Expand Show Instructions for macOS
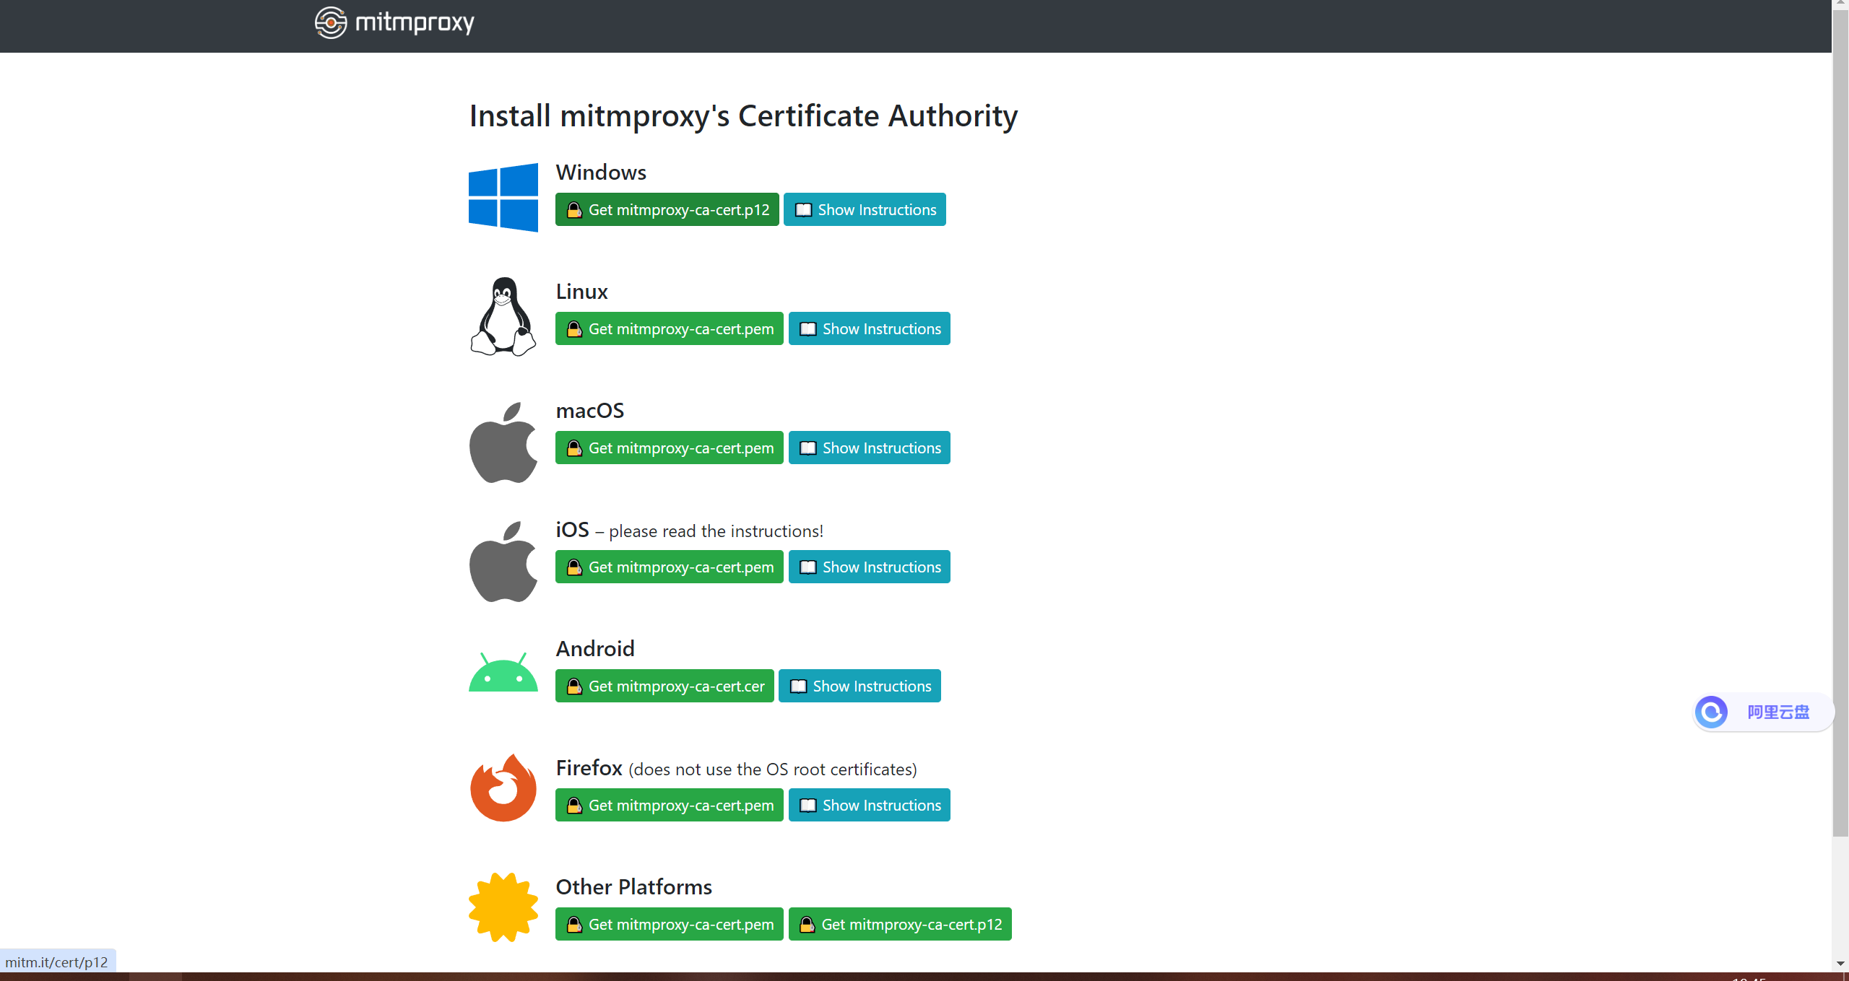Image resolution: width=1849 pixels, height=981 pixels. pos(869,448)
